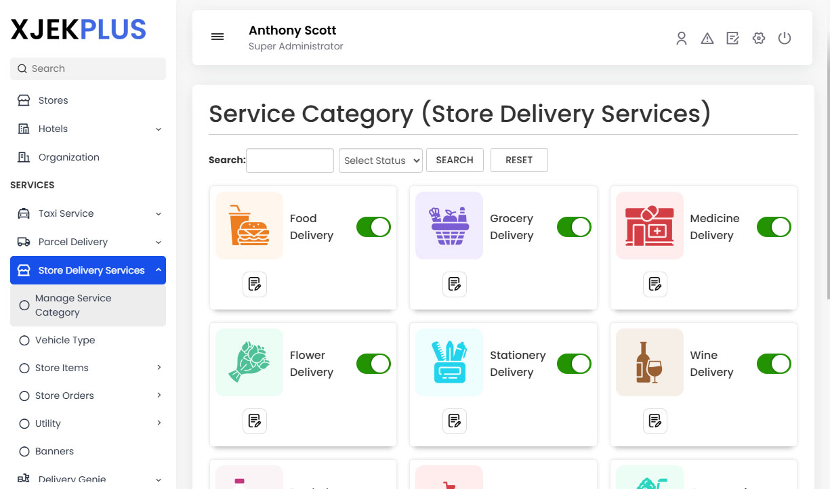Open the Select Status dropdown
This screenshot has height=489, width=830.
tap(380, 161)
